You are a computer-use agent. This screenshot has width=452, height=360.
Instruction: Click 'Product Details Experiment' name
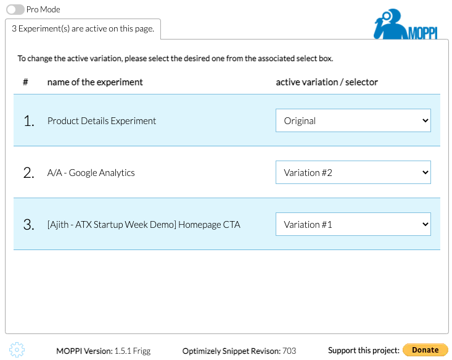pos(102,121)
